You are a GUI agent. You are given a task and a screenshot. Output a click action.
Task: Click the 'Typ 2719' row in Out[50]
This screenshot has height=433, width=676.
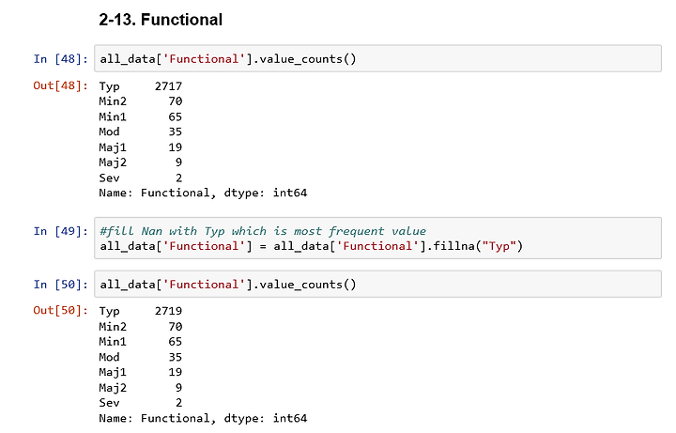pos(141,311)
